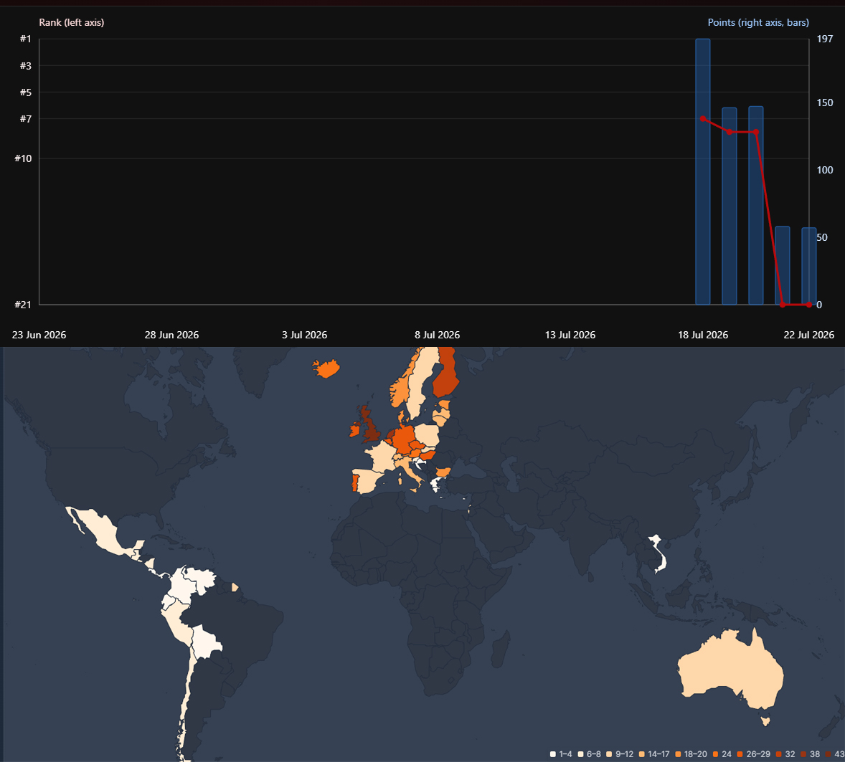The height and width of the screenshot is (762, 845).
Task: Select the 26–29 legend swatch
Action: 740,754
